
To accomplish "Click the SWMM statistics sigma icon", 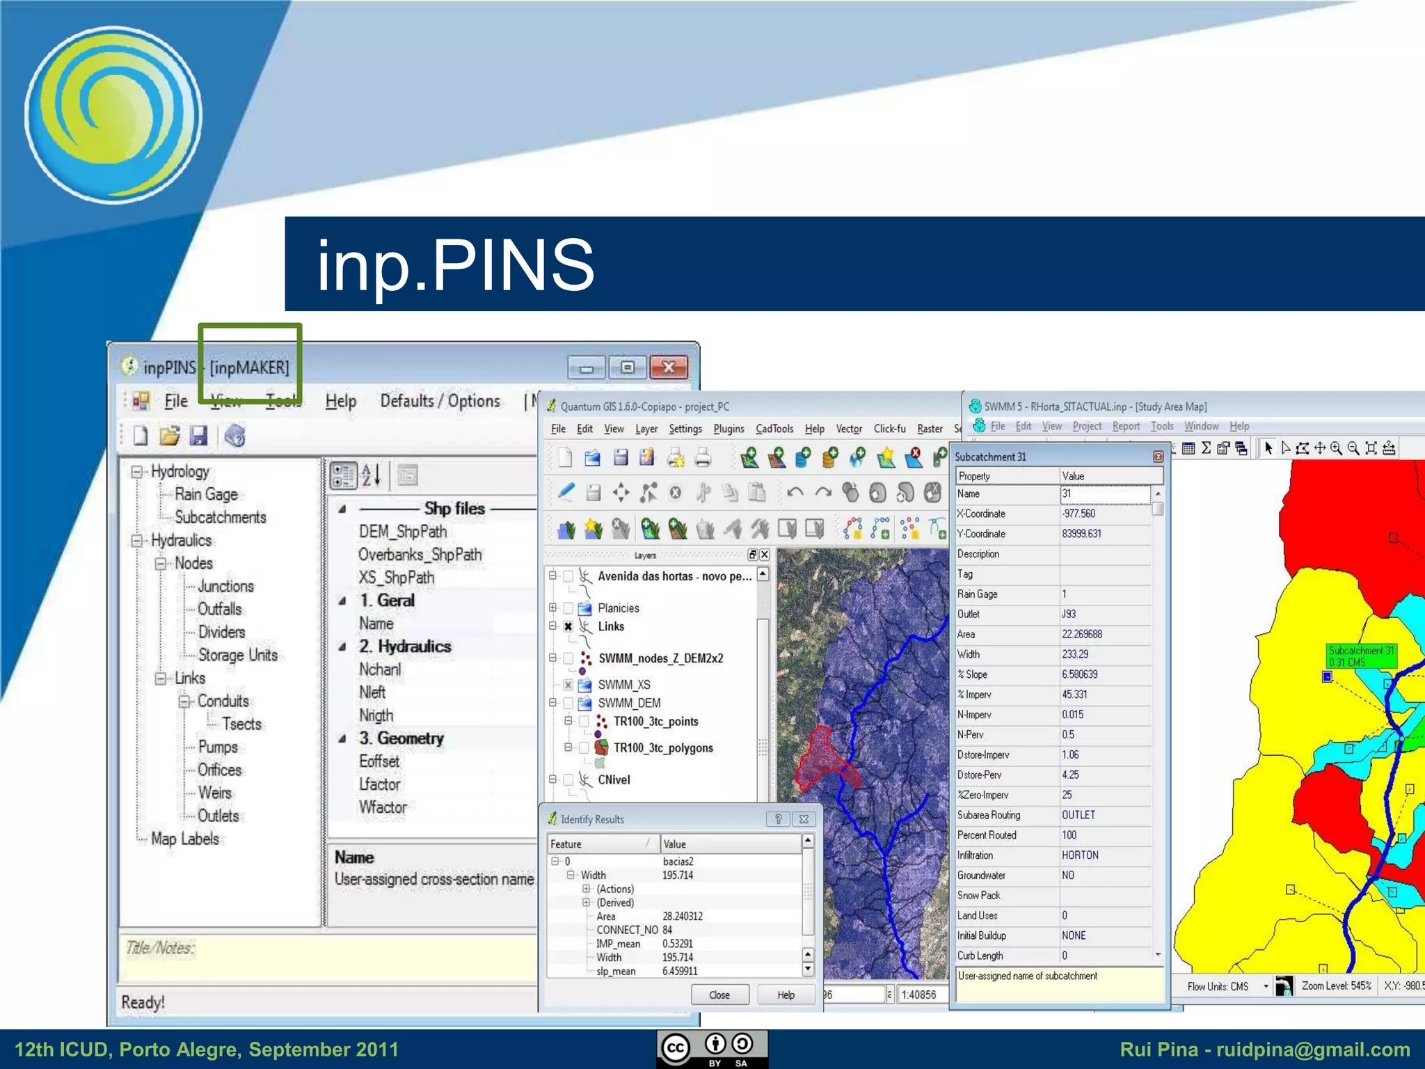I will click(1206, 448).
